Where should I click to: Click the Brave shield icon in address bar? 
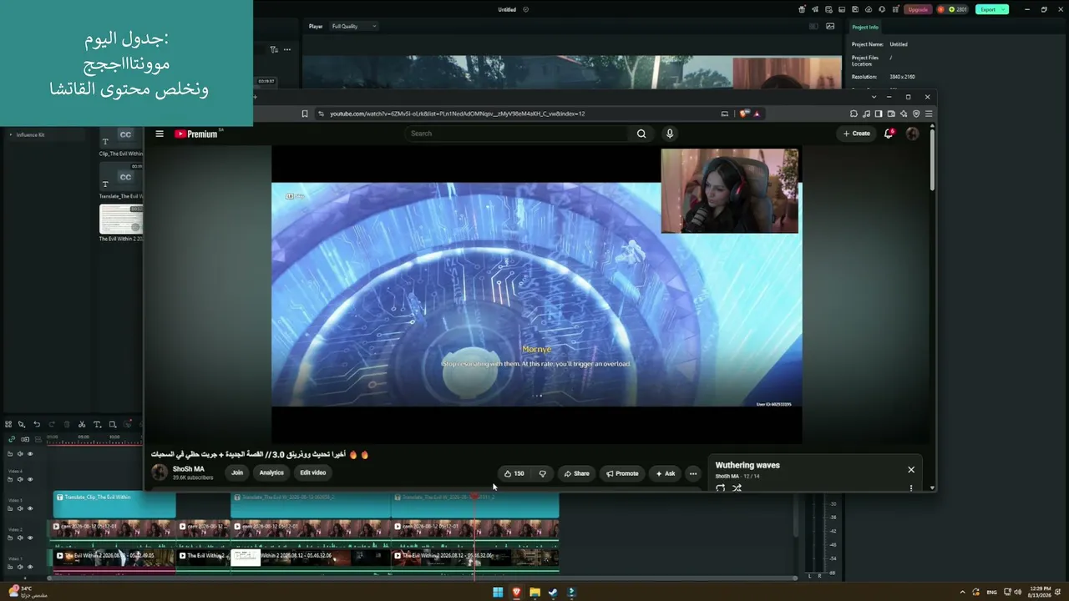point(743,114)
